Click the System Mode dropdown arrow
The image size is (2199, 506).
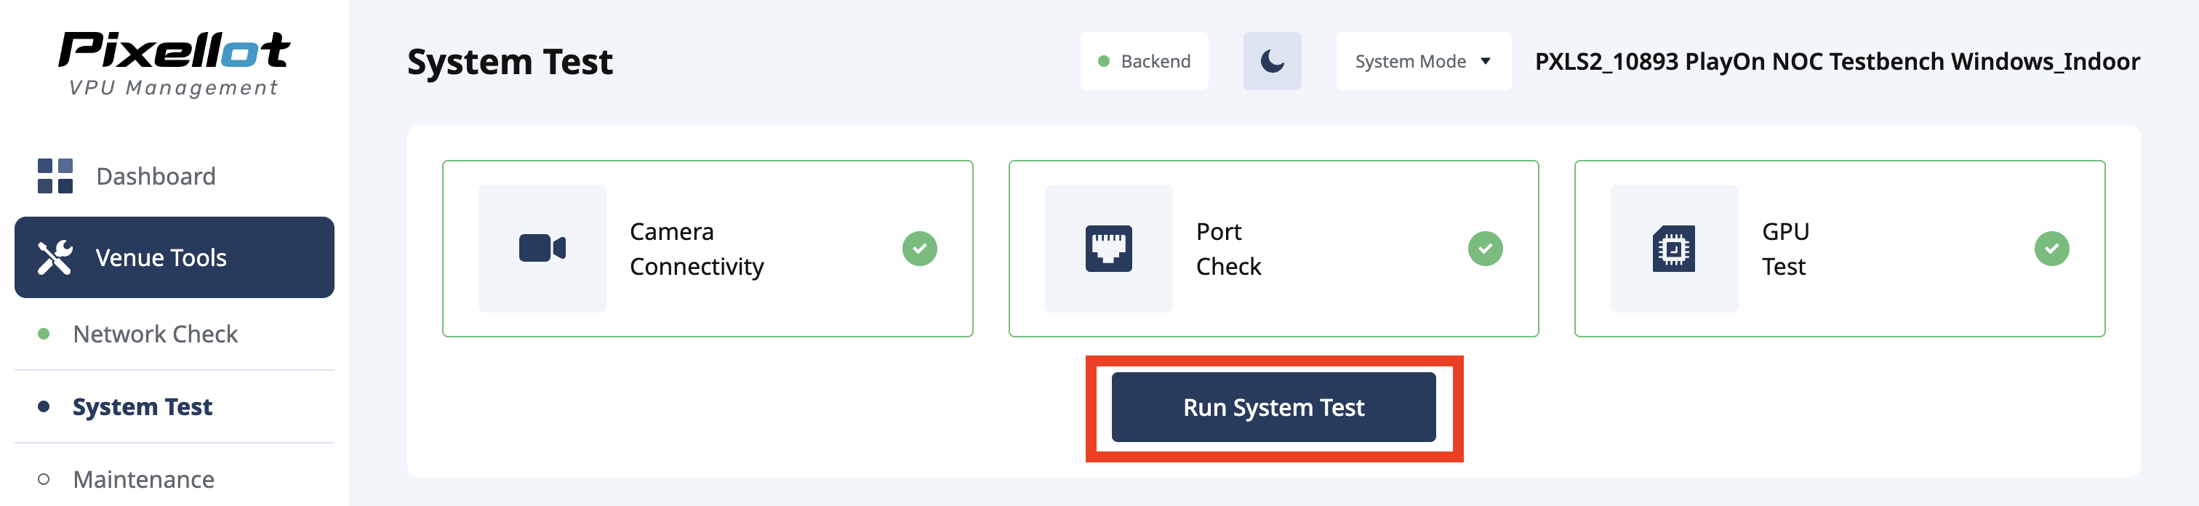[1486, 62]
